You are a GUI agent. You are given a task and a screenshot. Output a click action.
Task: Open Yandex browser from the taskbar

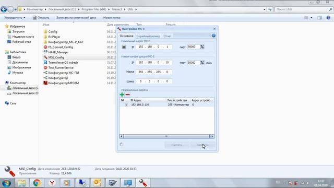pos(52,183)
